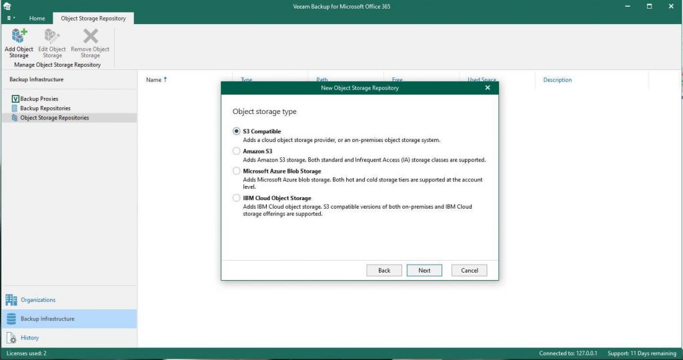Image resolution: width=683 pixels, height=360 pixels.
Task: Click the S3 Compatible description text
Action: [x=341, y=140]
